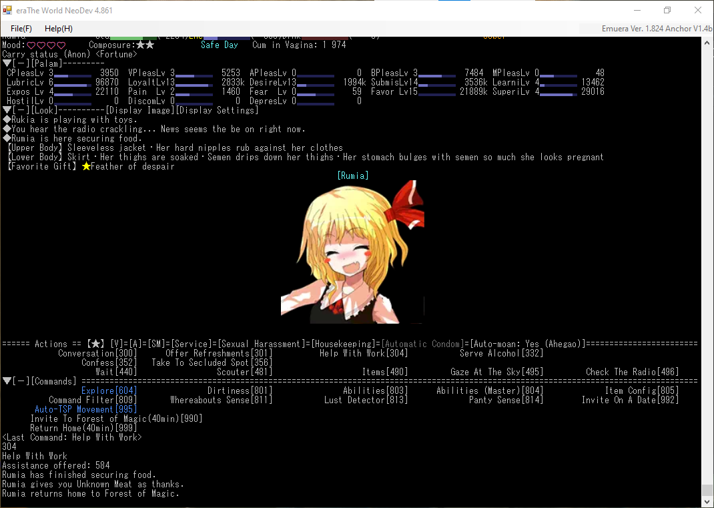Toggle Auto-TSP Movement[995]
The width and height of the screenshot is (714, 508).
[85, 409]
